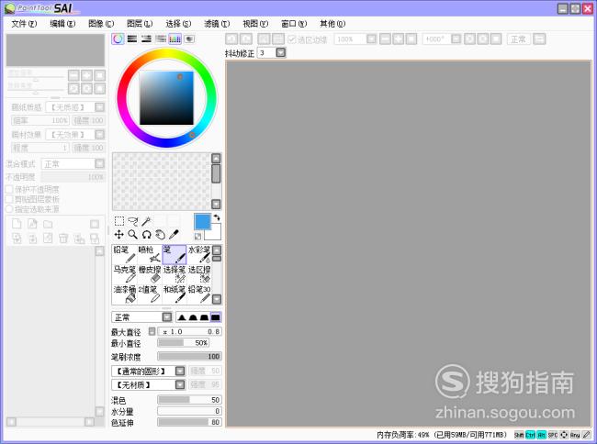
Task: Choose the 油漆桶 paint bucket tool
Action: point(124,294)
